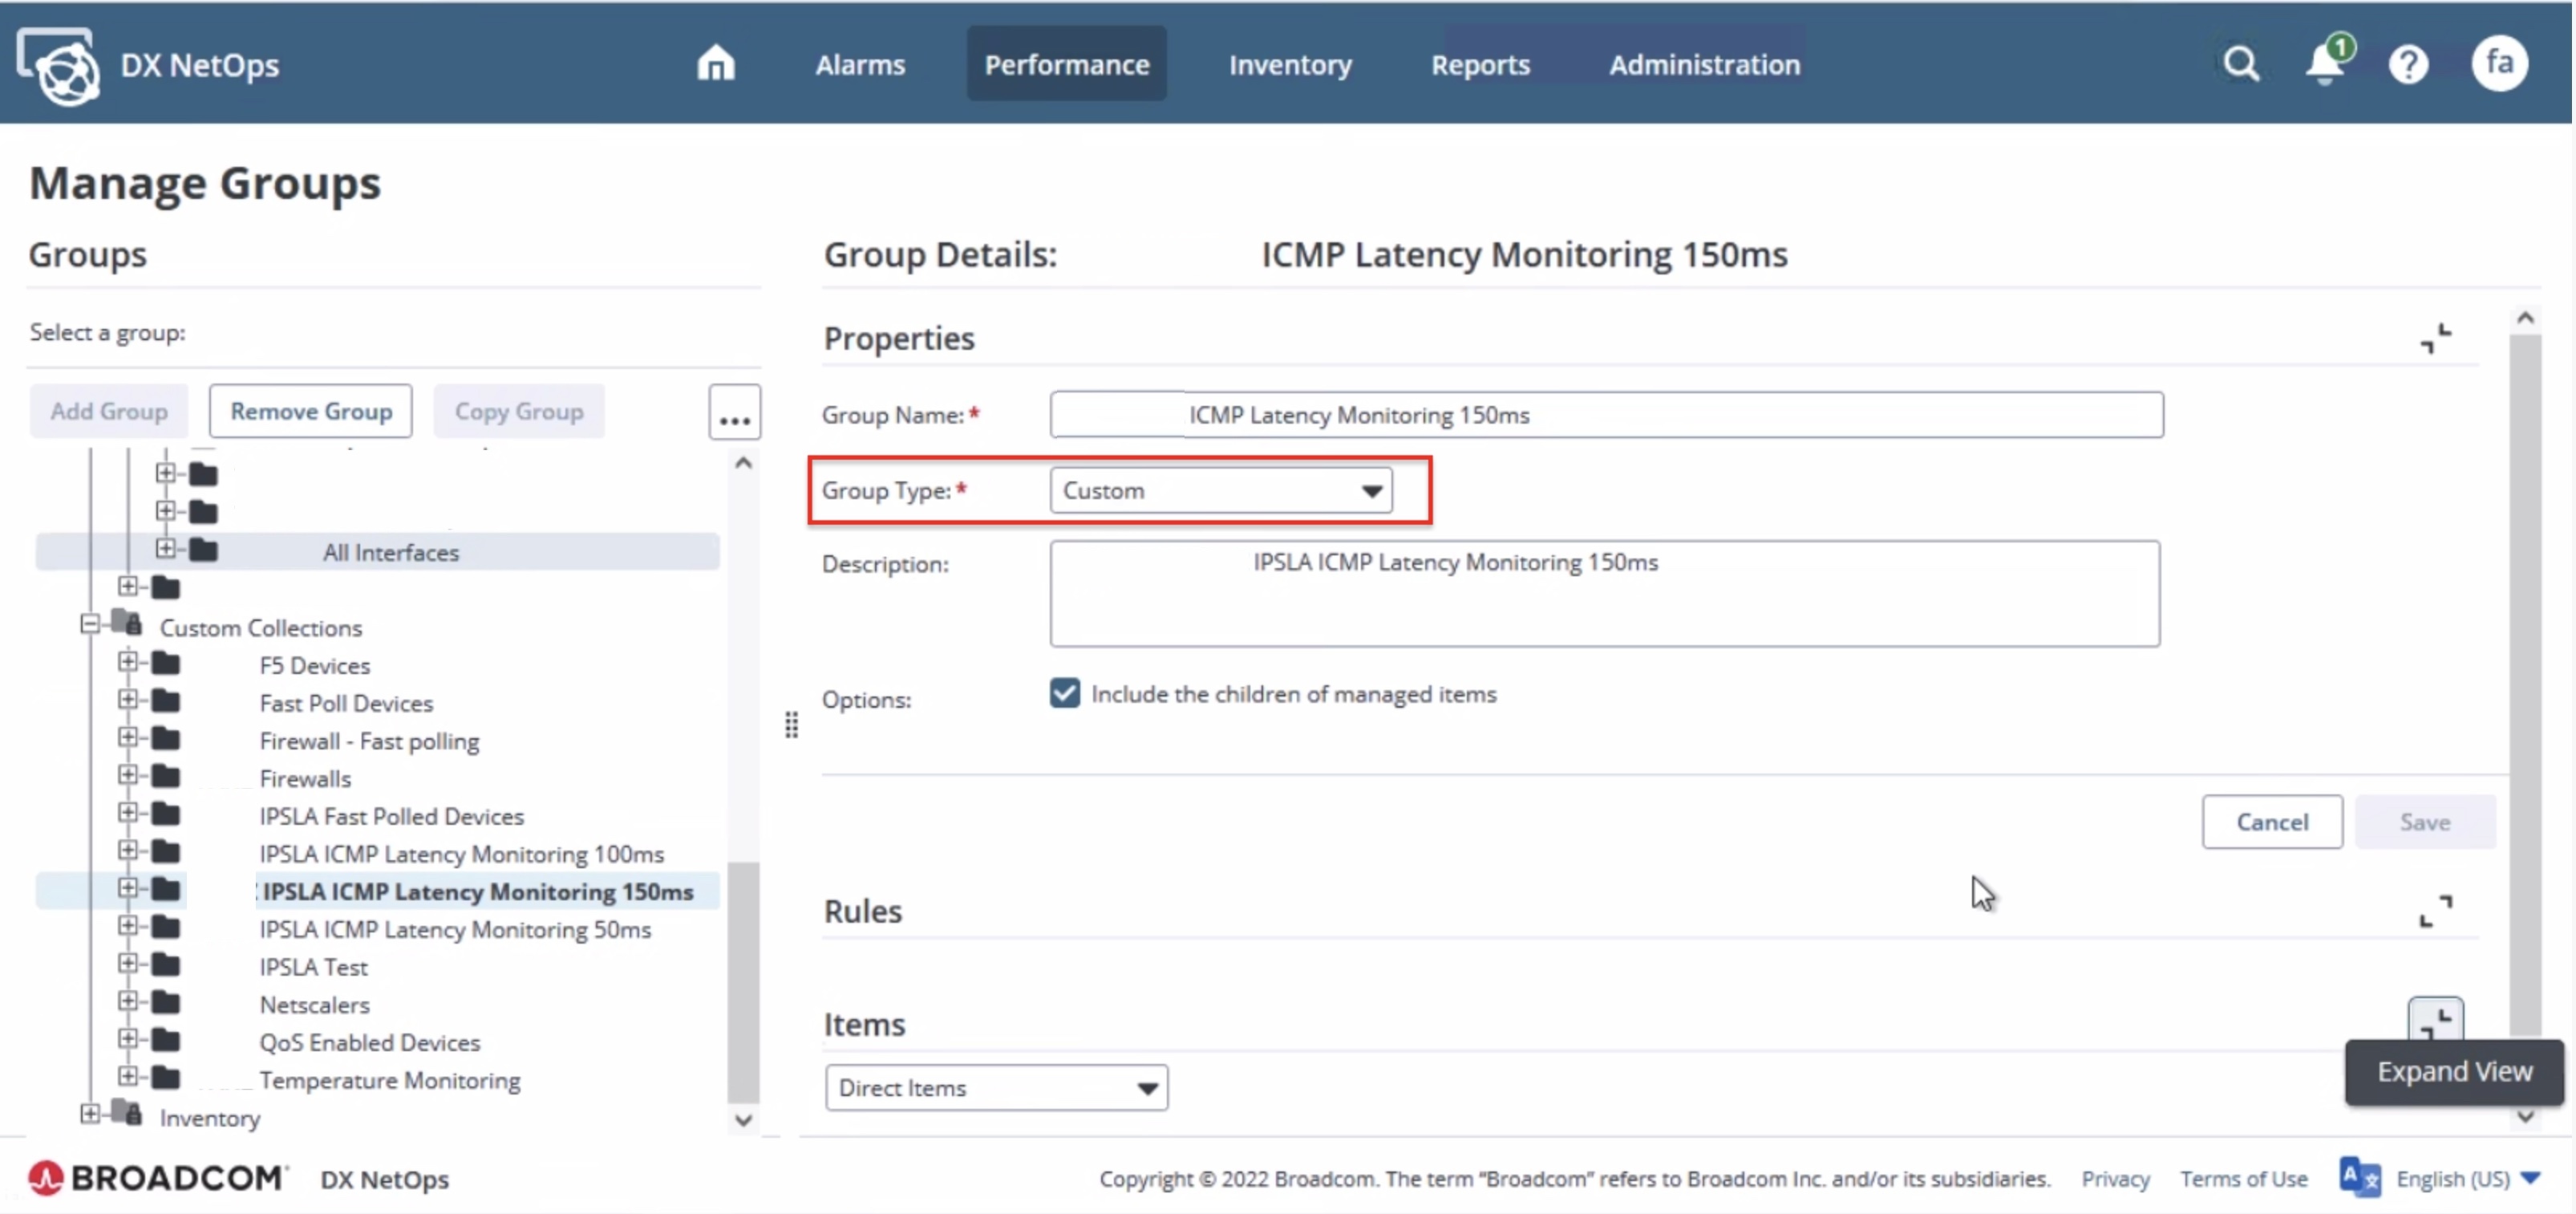Click the Home icon in navigation bar

[715, 64]
